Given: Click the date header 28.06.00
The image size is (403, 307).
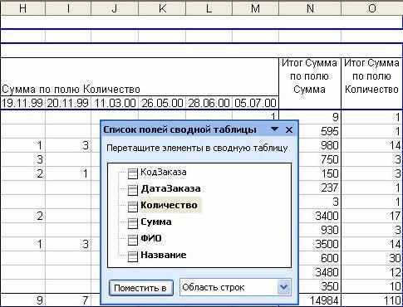Looking at the screenshot, I should (209, 103).
